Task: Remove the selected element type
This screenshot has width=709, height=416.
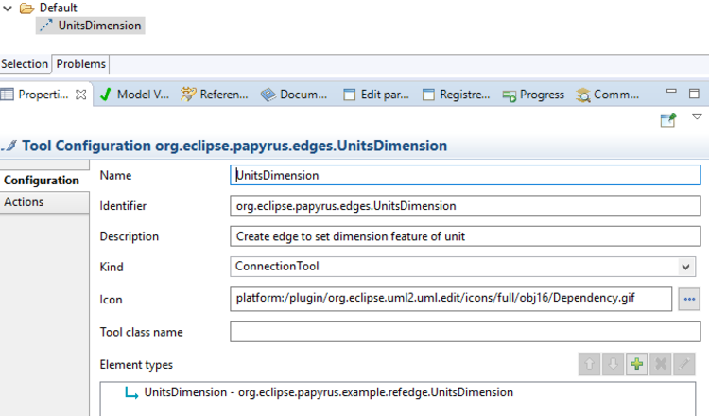Action: [x=661, y=364]
